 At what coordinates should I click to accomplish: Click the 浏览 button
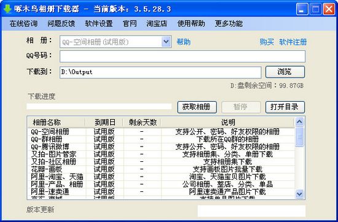285,72
